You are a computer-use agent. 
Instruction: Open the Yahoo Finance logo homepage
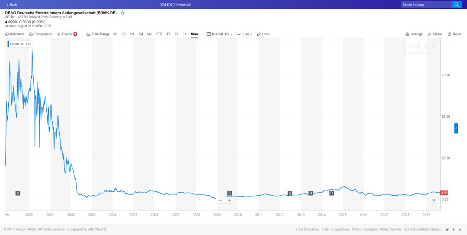pos(176,5)
